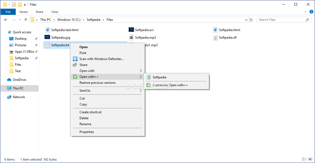The image size is (315, 163).
Task: Go up one folder level arrow
Action: (x=26, y=20)
